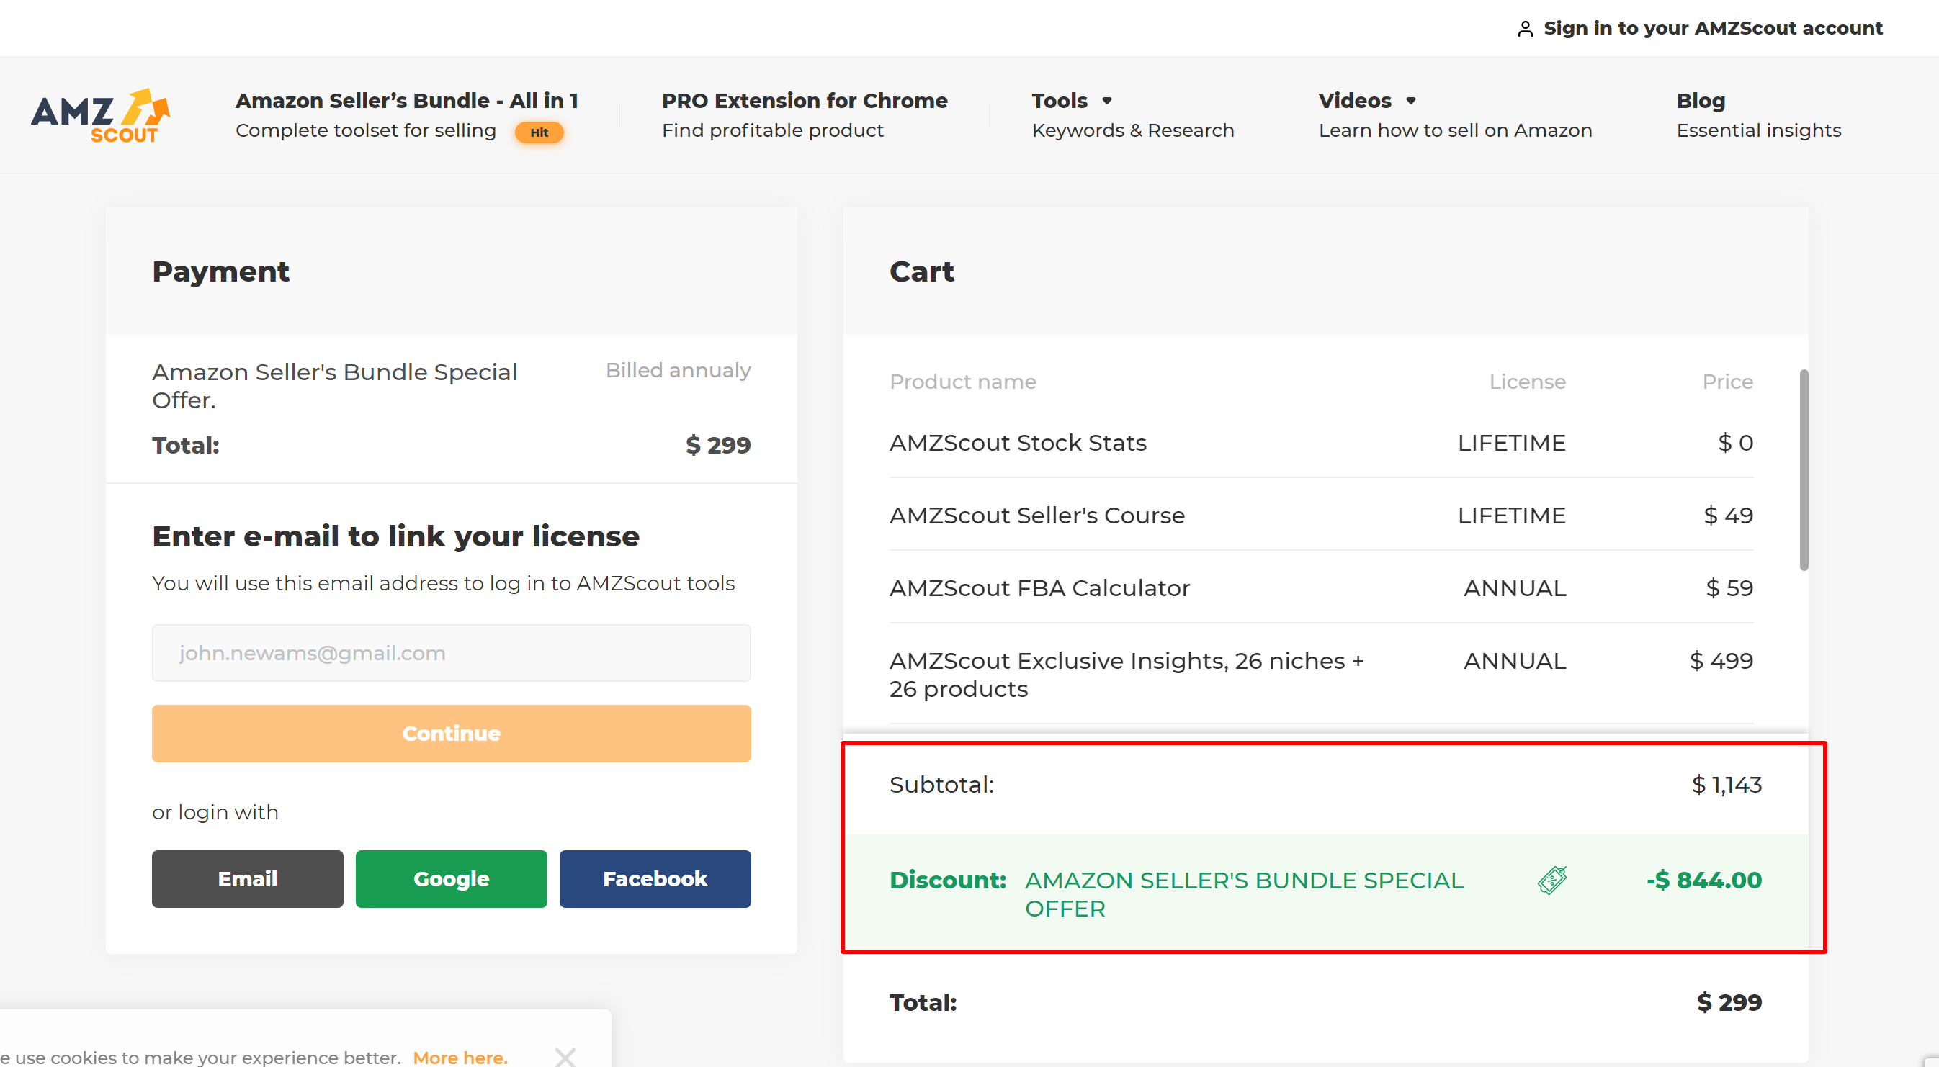Go to the Blog page
Image resolution: width=1939 pixels, height=1067 pixels.
point(1758,115)
